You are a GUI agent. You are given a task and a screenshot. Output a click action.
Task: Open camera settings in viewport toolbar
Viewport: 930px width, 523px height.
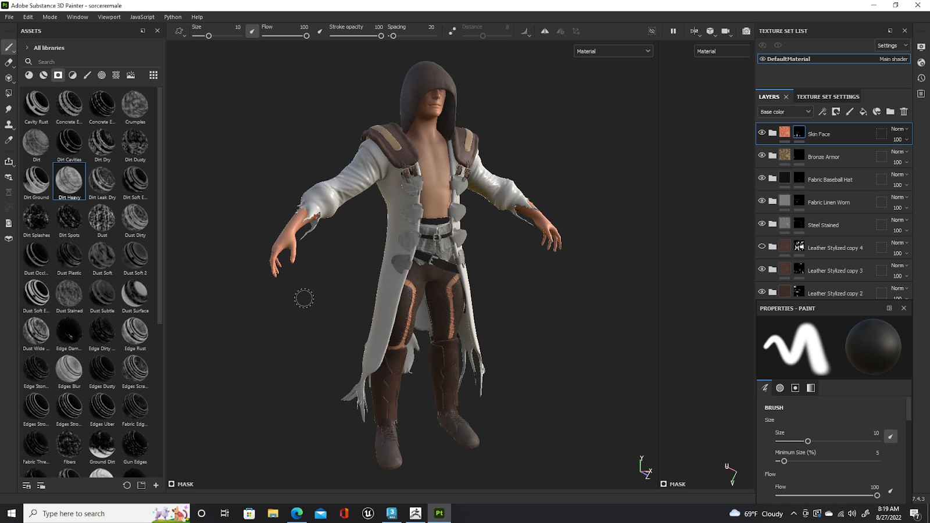pos(725,31)
